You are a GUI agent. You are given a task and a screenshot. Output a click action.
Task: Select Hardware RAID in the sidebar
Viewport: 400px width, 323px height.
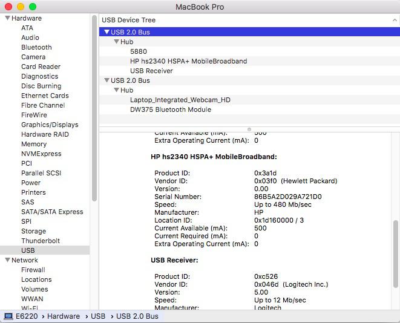pos(45,134)
